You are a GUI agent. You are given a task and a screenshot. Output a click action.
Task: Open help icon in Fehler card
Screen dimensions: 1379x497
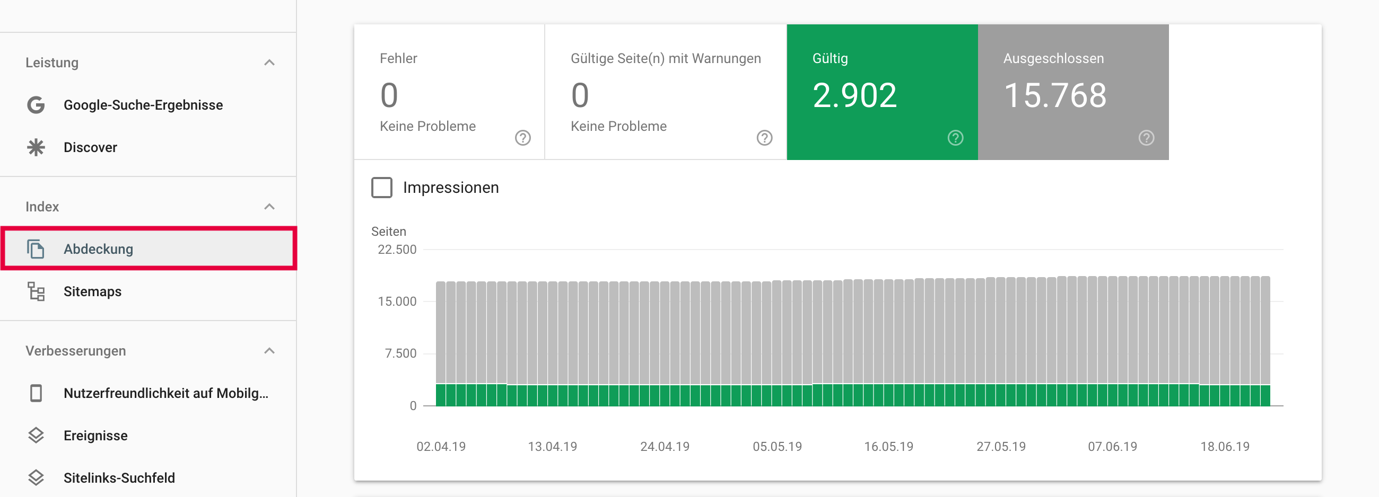click(522, 138)
